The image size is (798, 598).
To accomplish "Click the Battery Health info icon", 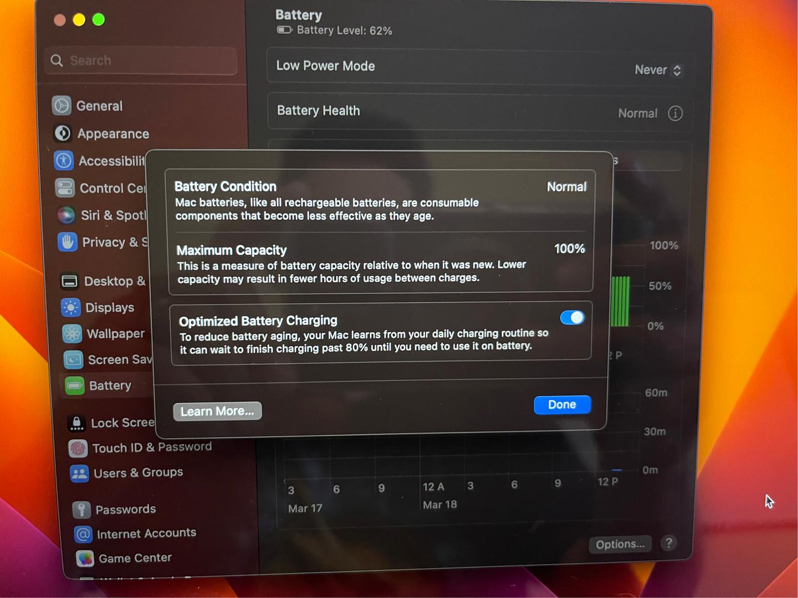I will tap(675, 114).
